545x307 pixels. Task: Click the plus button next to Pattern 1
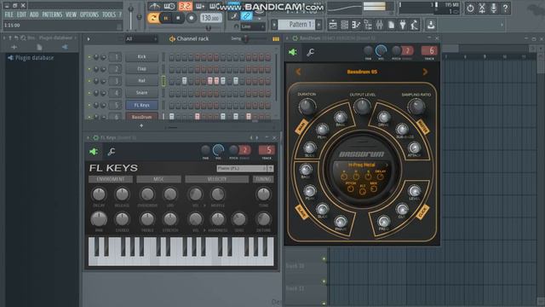[318, 25]
